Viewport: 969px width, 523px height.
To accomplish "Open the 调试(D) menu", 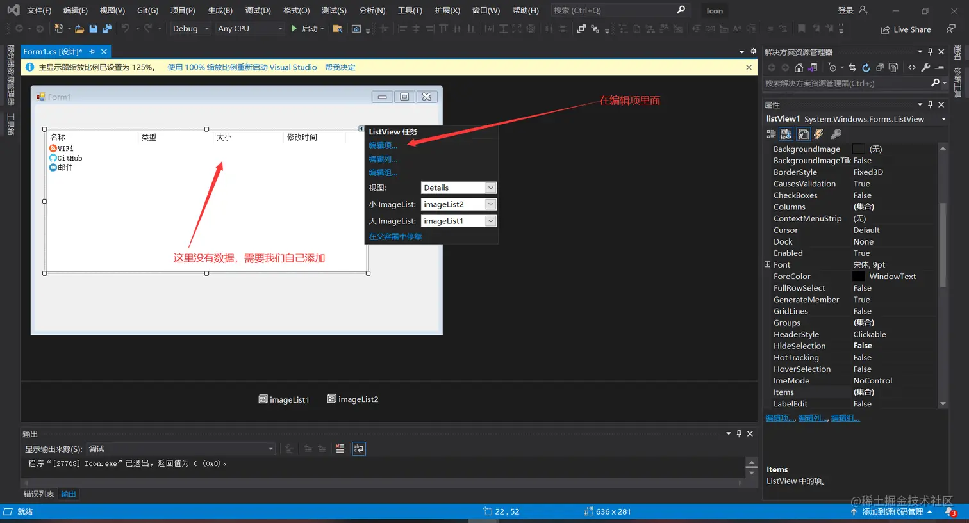I will 258,10.
